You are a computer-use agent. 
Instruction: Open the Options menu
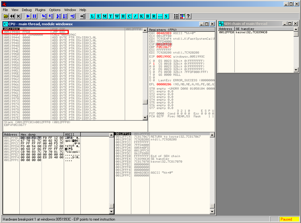click(55, 10)
